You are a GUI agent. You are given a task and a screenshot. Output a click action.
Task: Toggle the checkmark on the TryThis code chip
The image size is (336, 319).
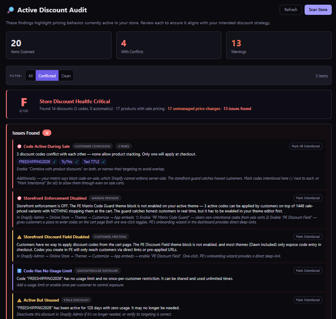[76, 162]
